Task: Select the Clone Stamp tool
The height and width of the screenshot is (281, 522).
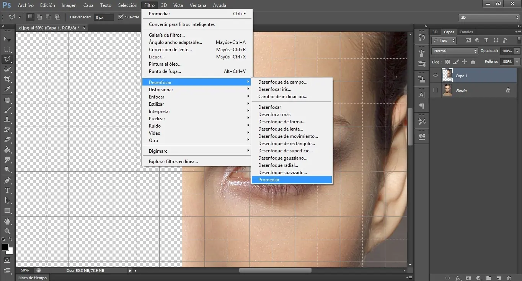Action: (8, 120)
